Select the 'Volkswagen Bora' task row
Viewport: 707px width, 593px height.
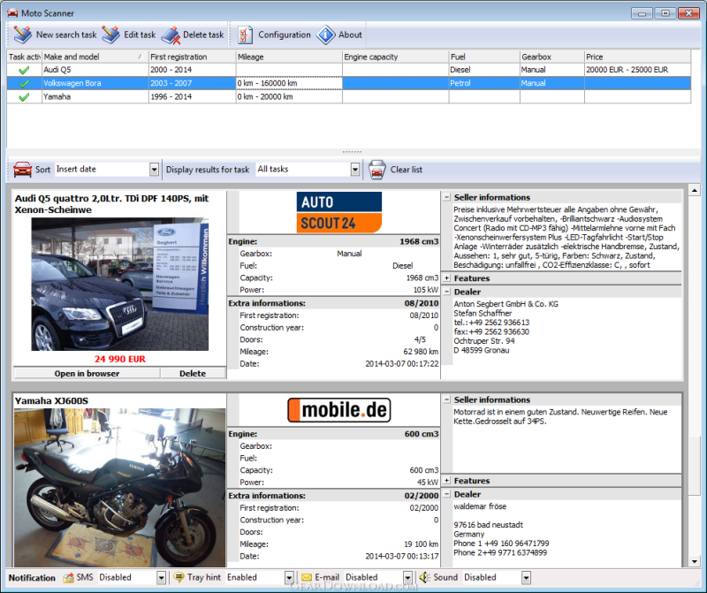(348, 83)
